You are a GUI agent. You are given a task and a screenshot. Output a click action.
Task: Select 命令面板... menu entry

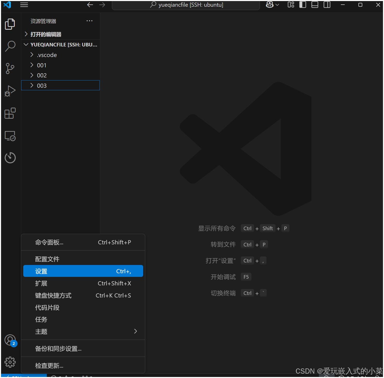83,242
